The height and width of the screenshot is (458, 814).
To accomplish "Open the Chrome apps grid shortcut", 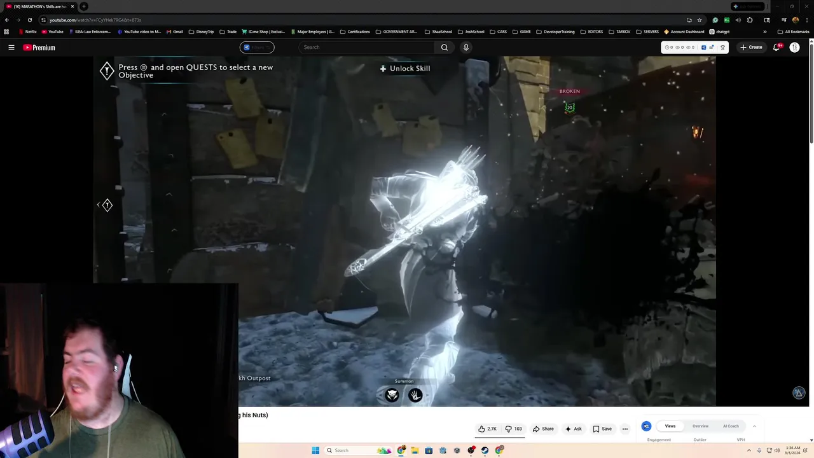I will (x=6, y=32).
